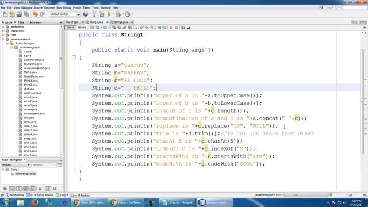368x207 pixels.
Task: Expand the appletdemo project node
Action: tap(3, 27)
